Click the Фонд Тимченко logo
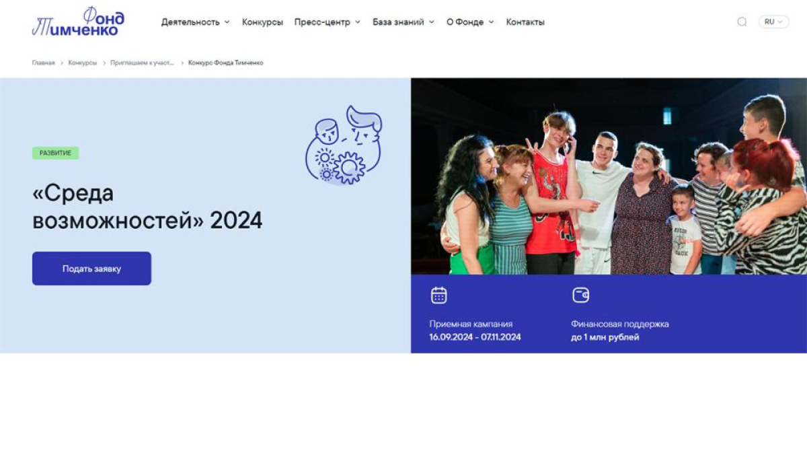 tap(78, 22)
